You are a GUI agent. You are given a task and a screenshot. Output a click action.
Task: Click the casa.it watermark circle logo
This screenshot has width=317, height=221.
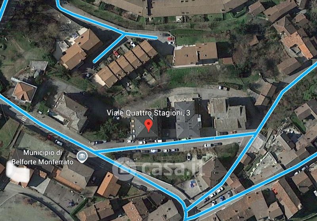point(124,169)
